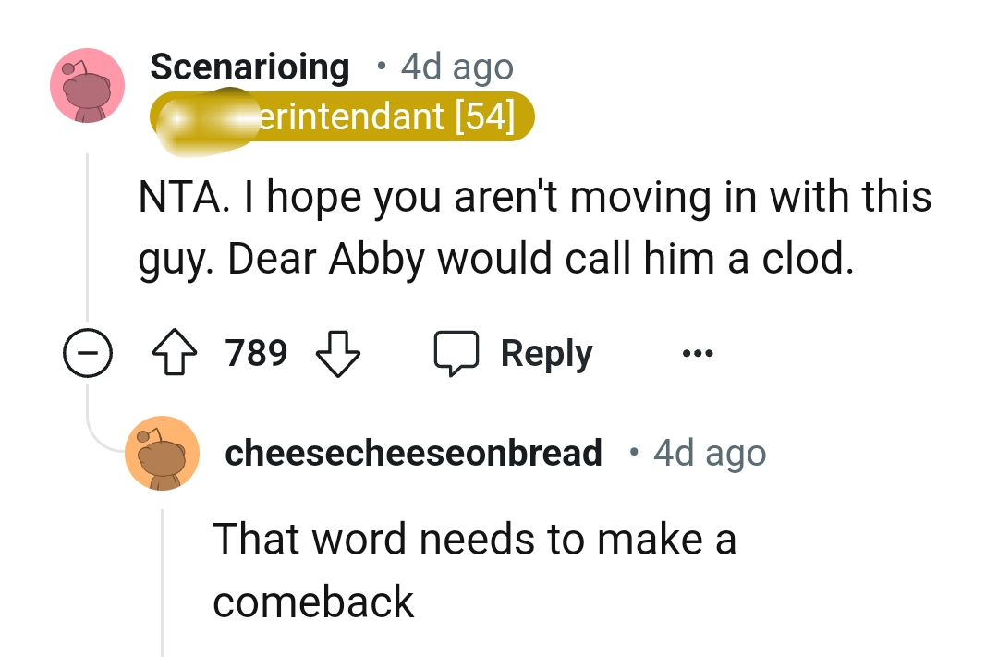Click the bullet separator beside cheesecheeseonbread
This screenshot has height=657, width=998.
pos(632,452)
